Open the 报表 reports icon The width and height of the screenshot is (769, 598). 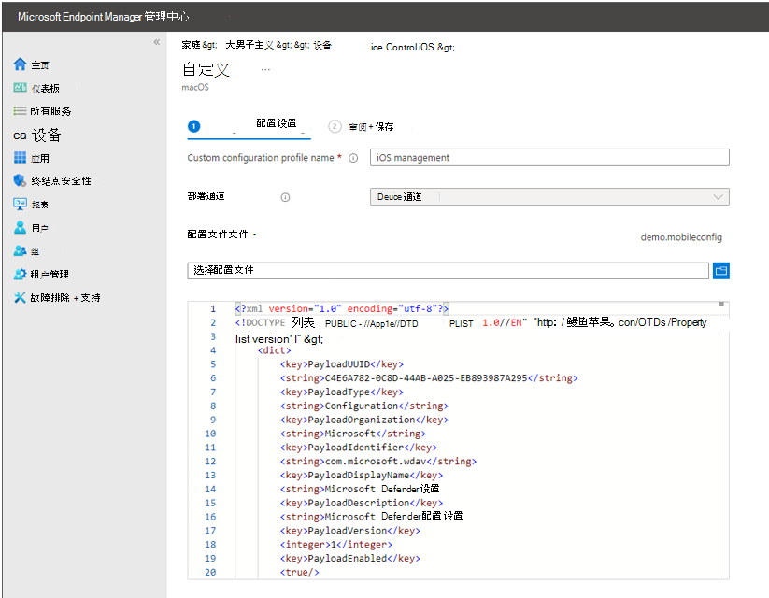tap(20, 205)
